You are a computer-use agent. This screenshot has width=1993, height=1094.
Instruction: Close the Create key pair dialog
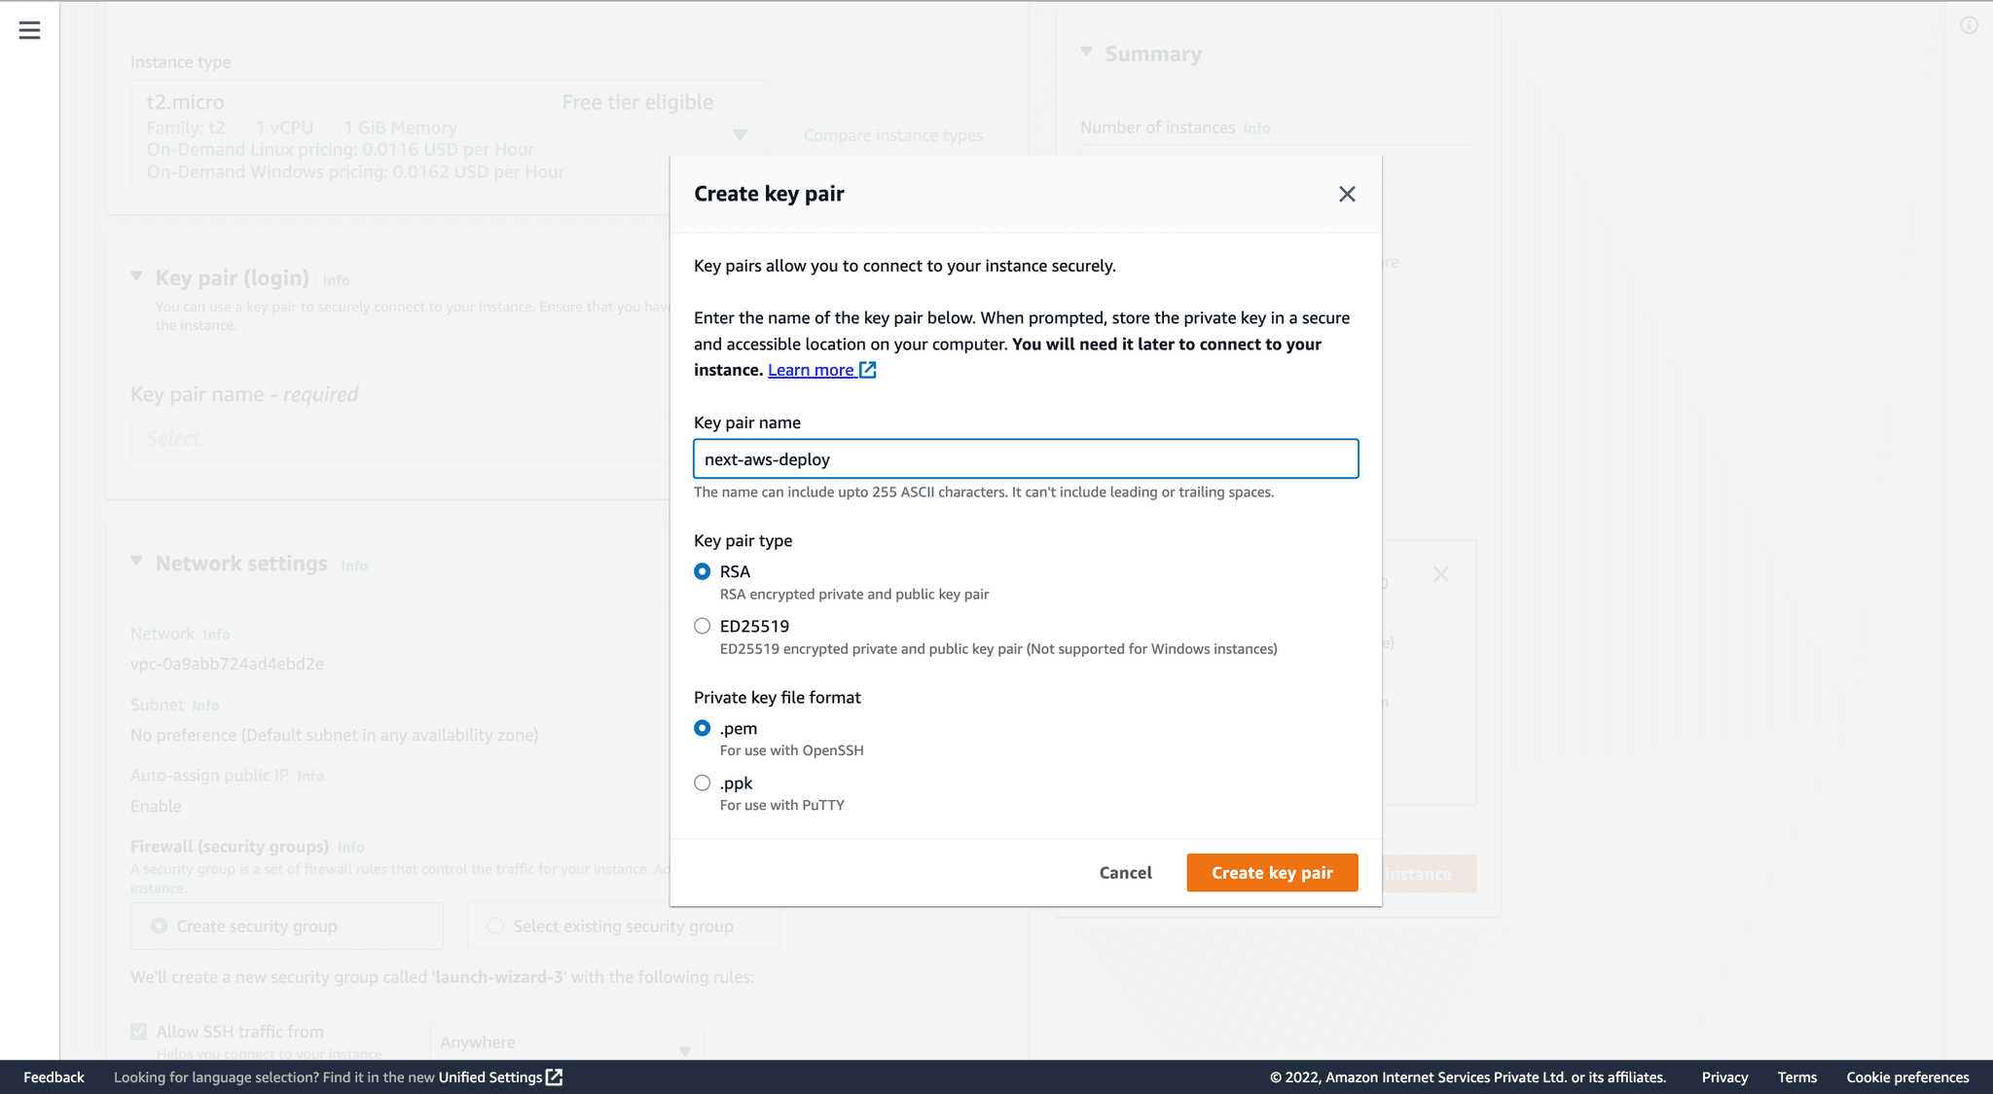pyautogui.click(x=1347, y=194)
